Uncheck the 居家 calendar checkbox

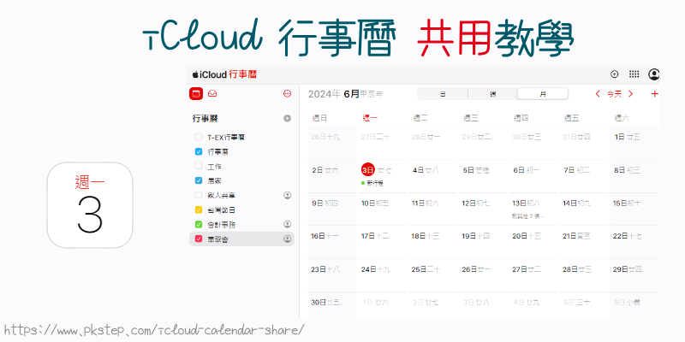point(199,180)
